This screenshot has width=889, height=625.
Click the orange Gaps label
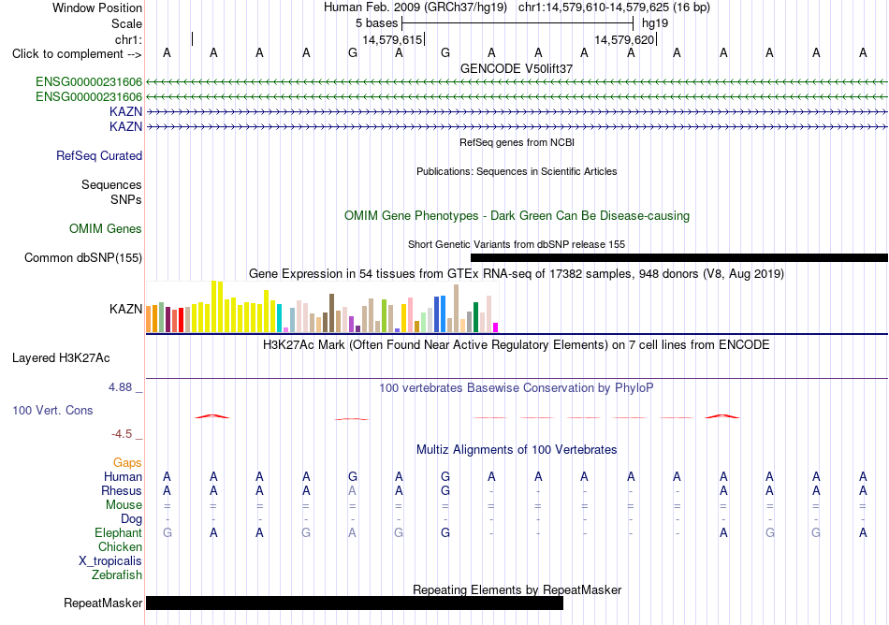[127, 463]
